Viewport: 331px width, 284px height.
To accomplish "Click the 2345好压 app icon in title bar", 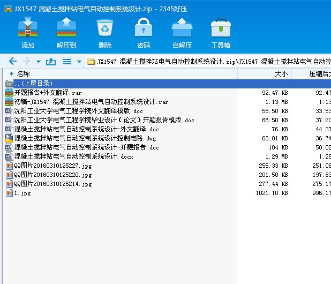I will [8, 9].
